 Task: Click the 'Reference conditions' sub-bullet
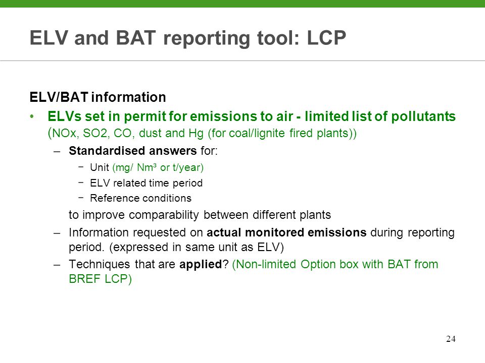(x=141, y=198)
